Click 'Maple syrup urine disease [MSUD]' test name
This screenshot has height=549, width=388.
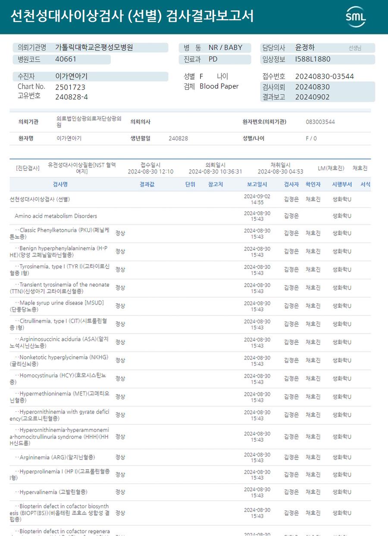[57, 306]
